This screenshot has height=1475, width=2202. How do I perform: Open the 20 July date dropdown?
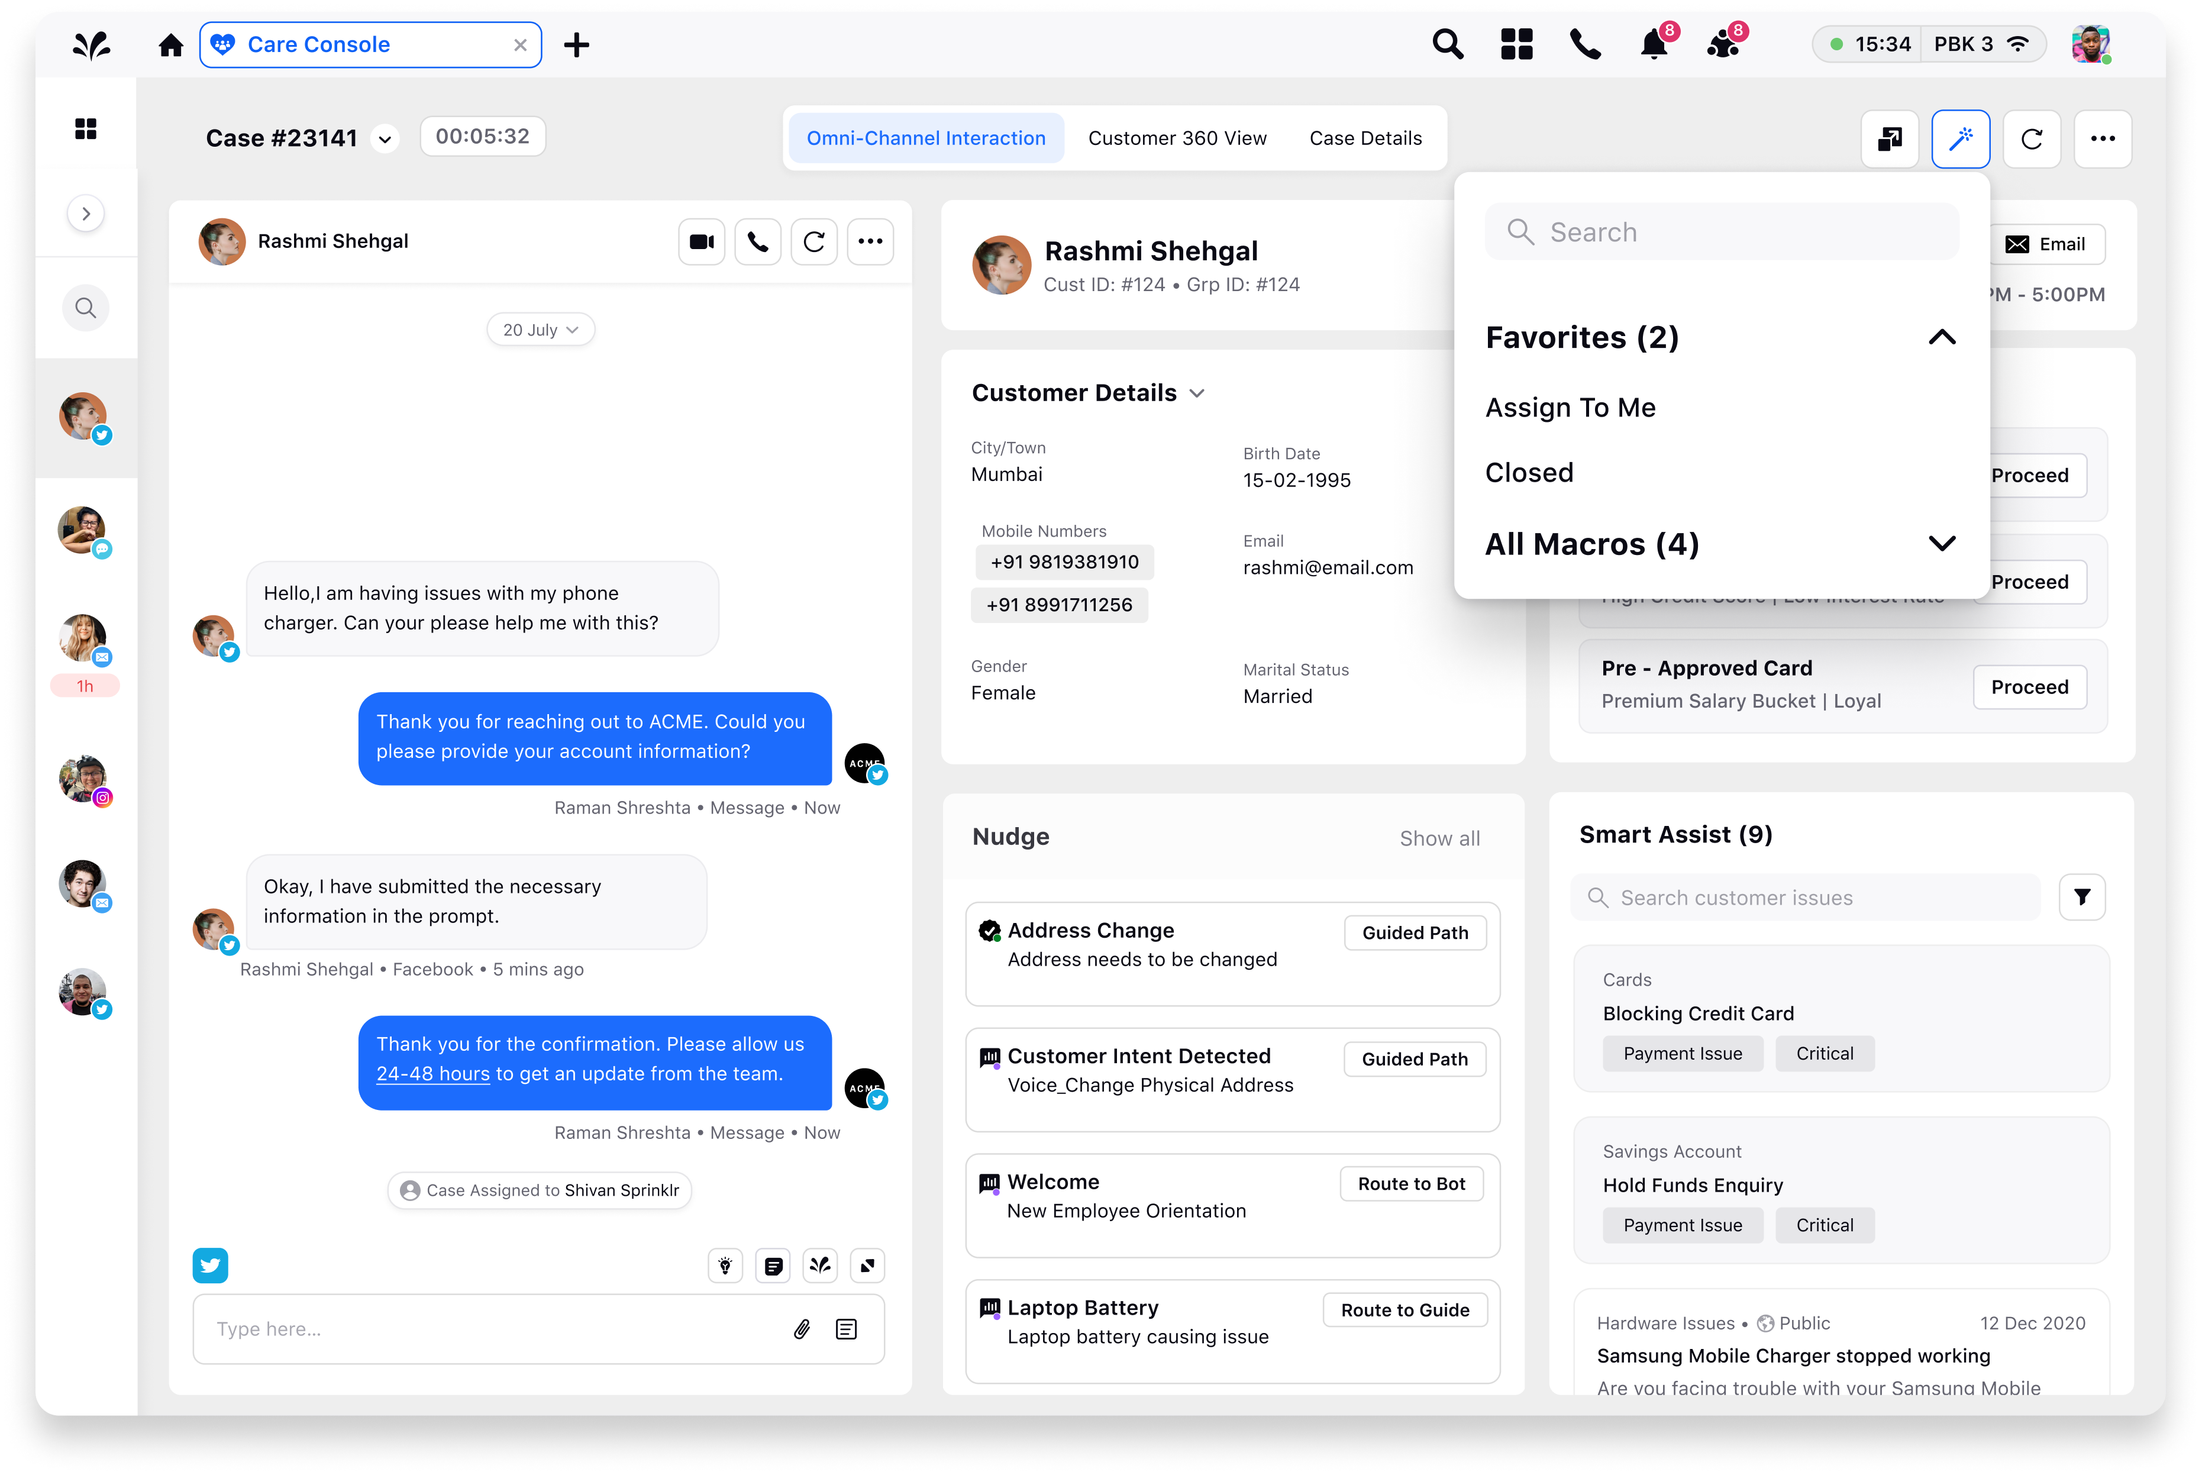[540, 330]
